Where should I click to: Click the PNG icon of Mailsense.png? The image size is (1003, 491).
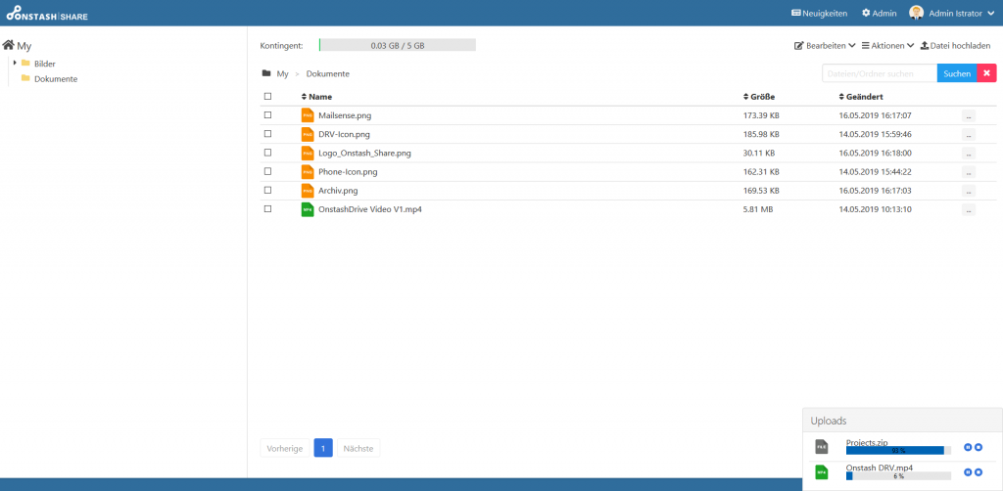pos(308,115)
